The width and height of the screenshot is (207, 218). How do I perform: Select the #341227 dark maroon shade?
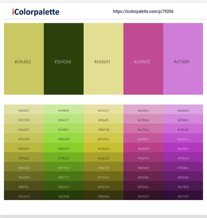143,195
